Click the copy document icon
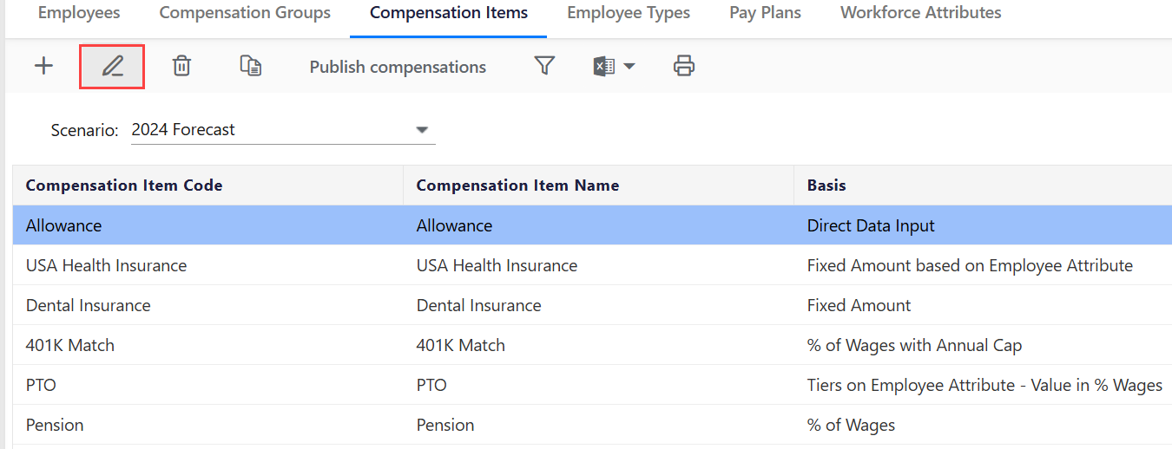Viewport: 1172px width, 449px height. click(x=251, y=66)
